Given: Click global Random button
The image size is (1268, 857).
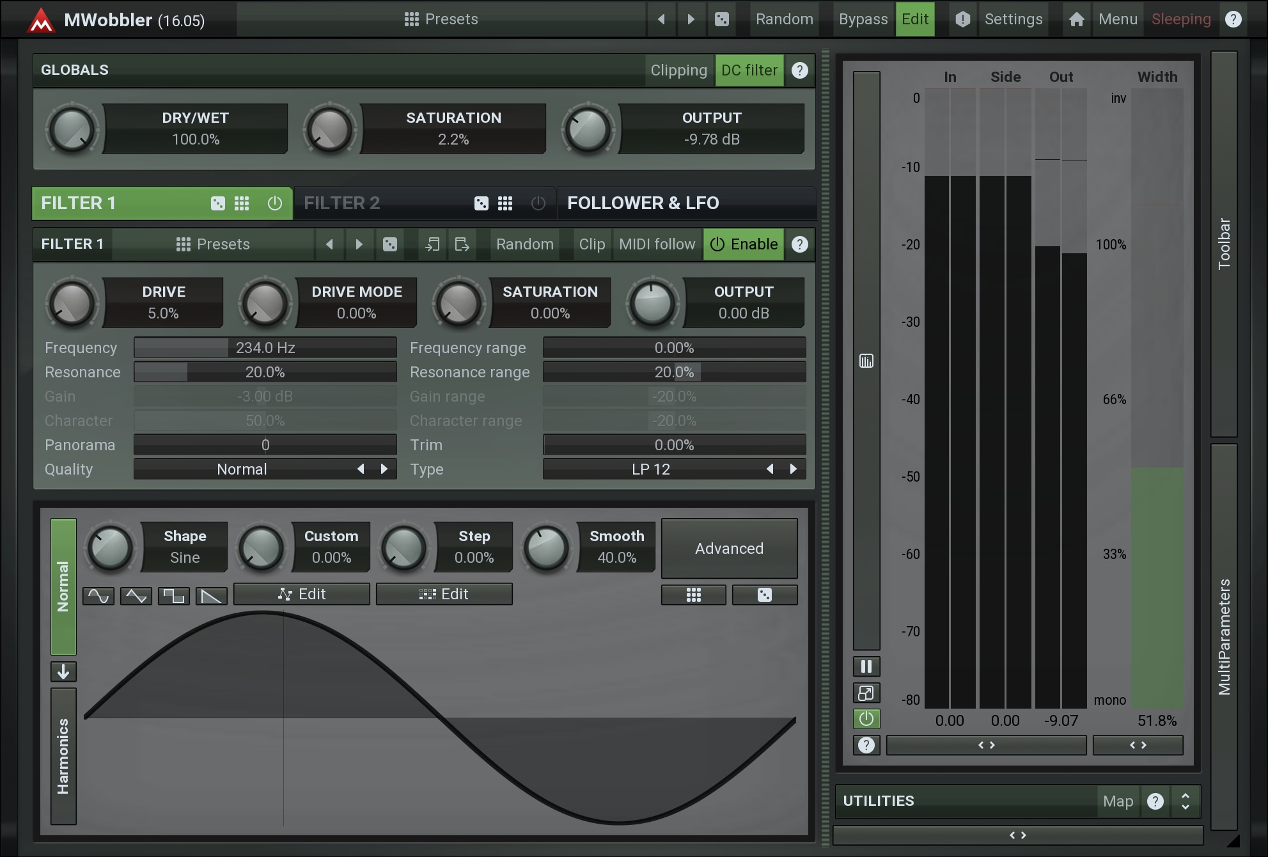Looking at the screenshot, I should click(x=785, y=19).
